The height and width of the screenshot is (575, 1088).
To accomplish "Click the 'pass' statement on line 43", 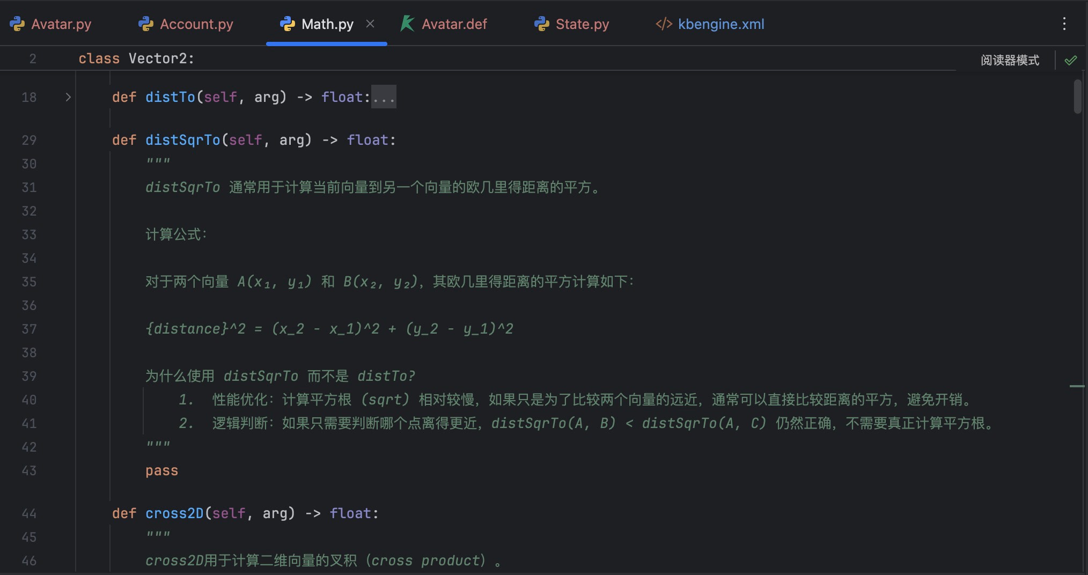I will (x=161, y=470).
